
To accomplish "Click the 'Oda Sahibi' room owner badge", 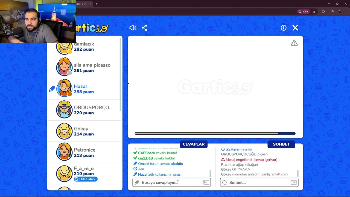I will pyautogui.click(x=86, y=179).
